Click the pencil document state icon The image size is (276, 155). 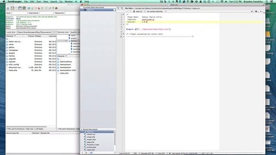252,12
